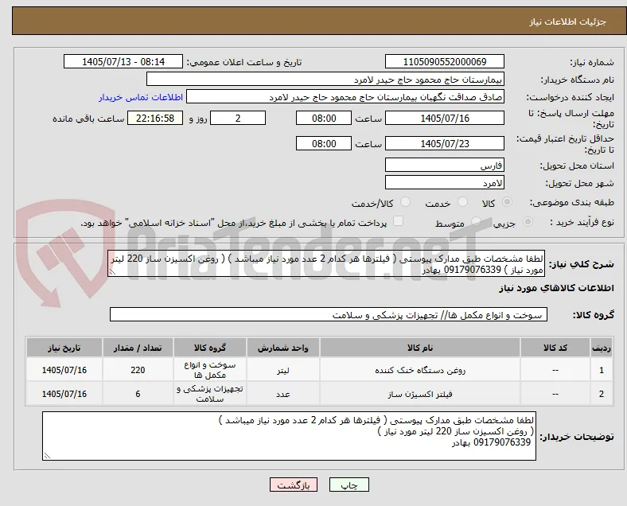The image size is (627, 506).
Task: Click the price validity time field 08:00
Action: coord(324,143)
